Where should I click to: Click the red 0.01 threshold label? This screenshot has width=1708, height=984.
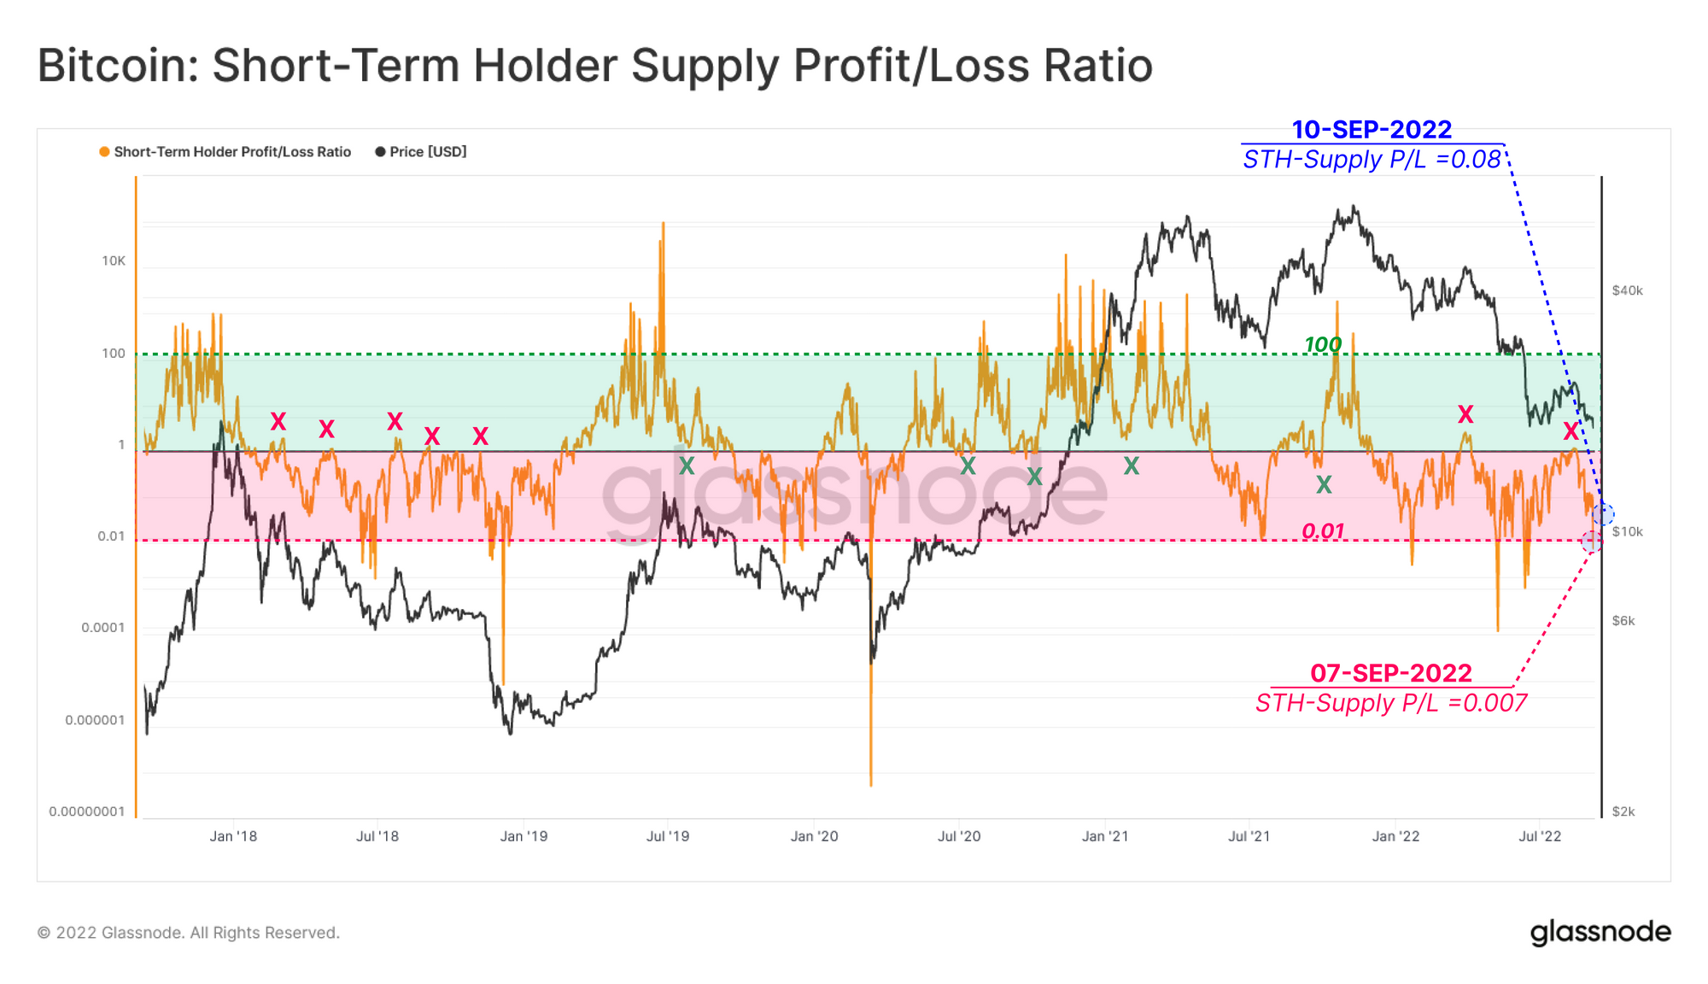pyautogui.click(x=1323, y=531)
